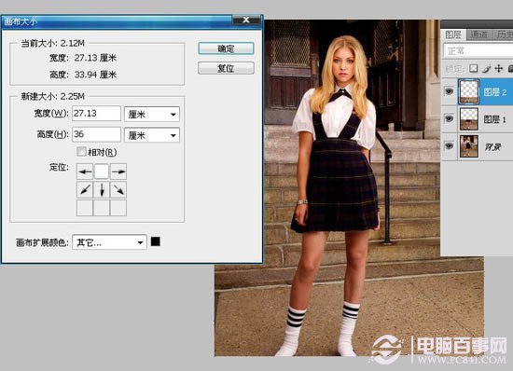
Task: Open the width unit 厘米 dropdown
Action: [x=152, y=114]
